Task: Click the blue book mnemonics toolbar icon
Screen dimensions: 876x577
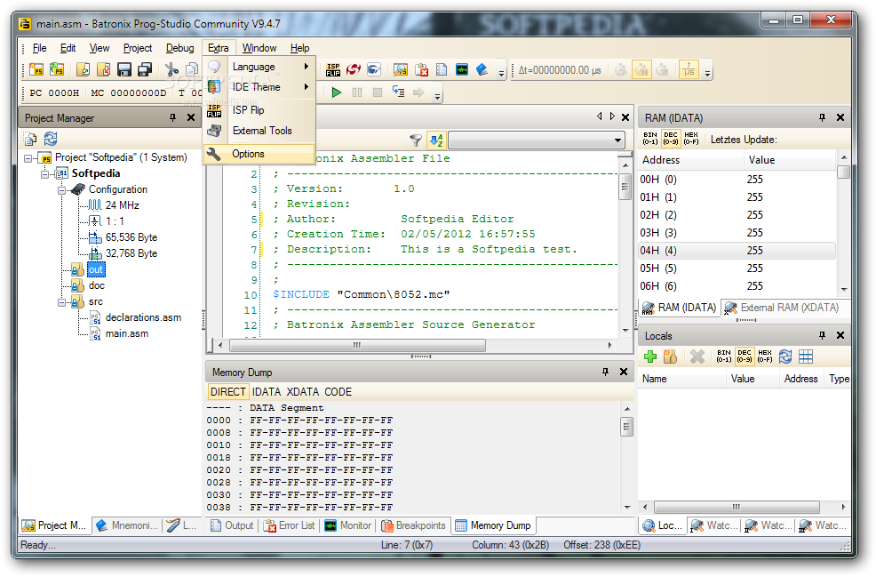Action: [482, 70]
